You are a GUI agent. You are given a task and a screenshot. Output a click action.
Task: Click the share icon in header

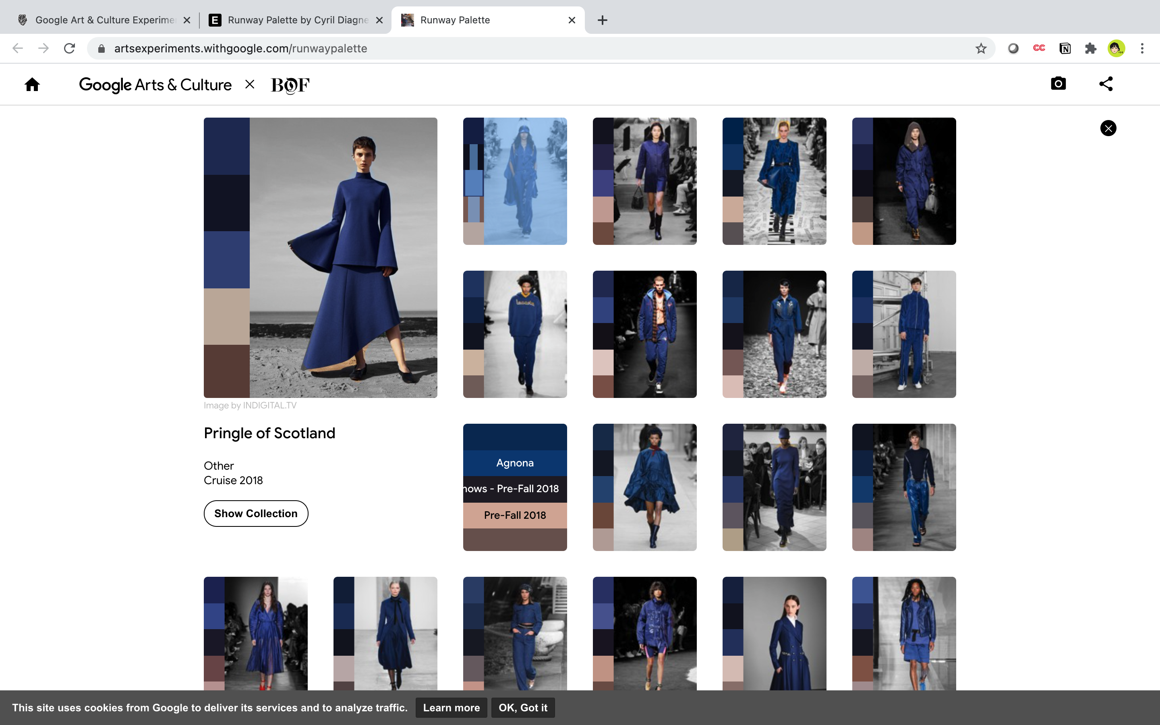(x=1106, y=84)
